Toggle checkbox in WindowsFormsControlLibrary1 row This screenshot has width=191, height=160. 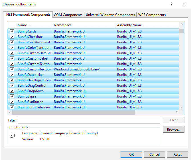(12, 69)
